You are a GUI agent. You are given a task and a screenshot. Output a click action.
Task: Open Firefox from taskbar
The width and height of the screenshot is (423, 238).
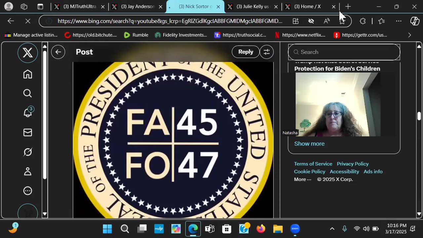[x=261, y=229]
